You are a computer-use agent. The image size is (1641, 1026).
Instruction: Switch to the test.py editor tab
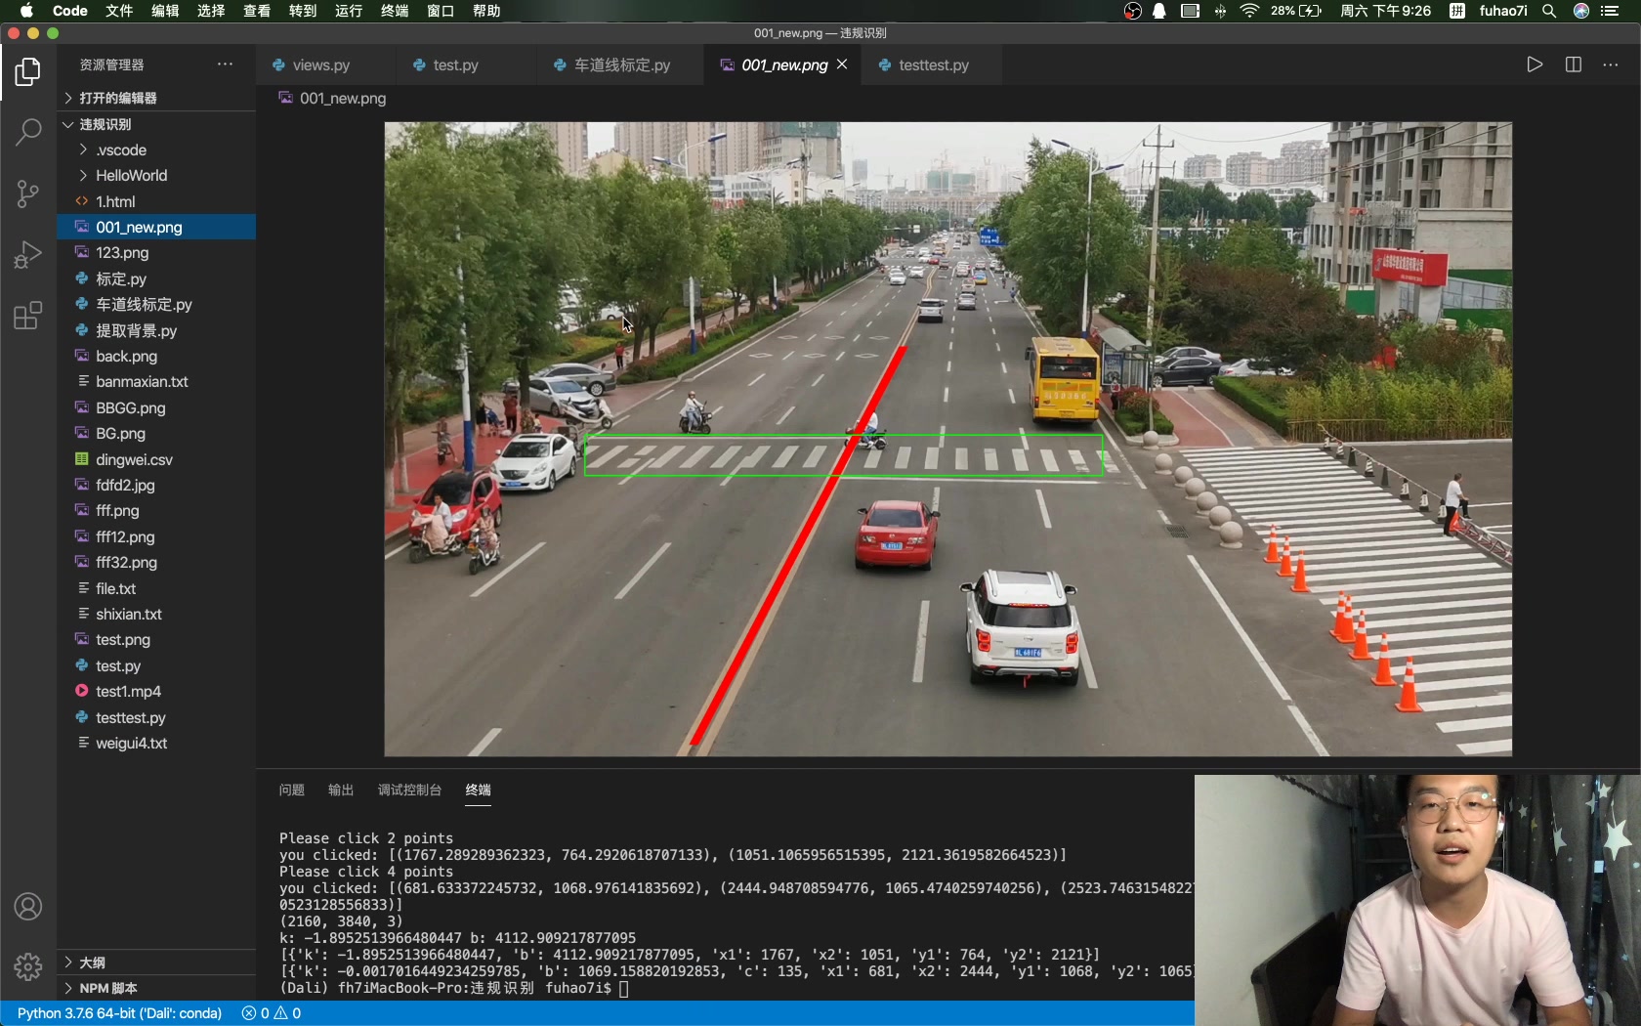pyautogui.click(x=455, y=64)
